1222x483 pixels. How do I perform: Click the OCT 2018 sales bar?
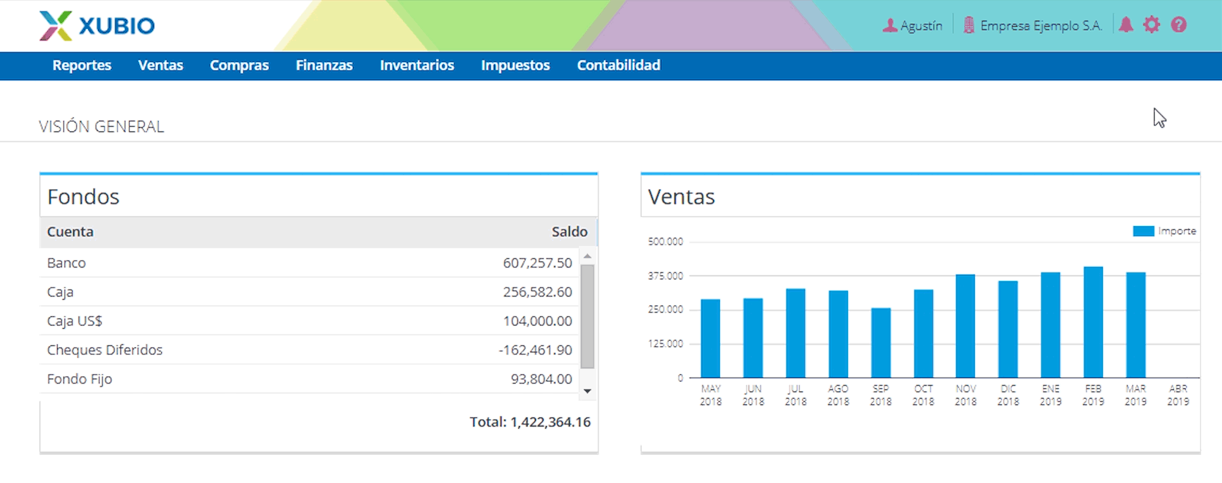click(x=923, y=333)
